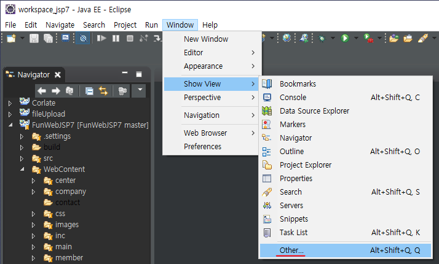Choose Other... in Show View submenu

click(346, 250)
